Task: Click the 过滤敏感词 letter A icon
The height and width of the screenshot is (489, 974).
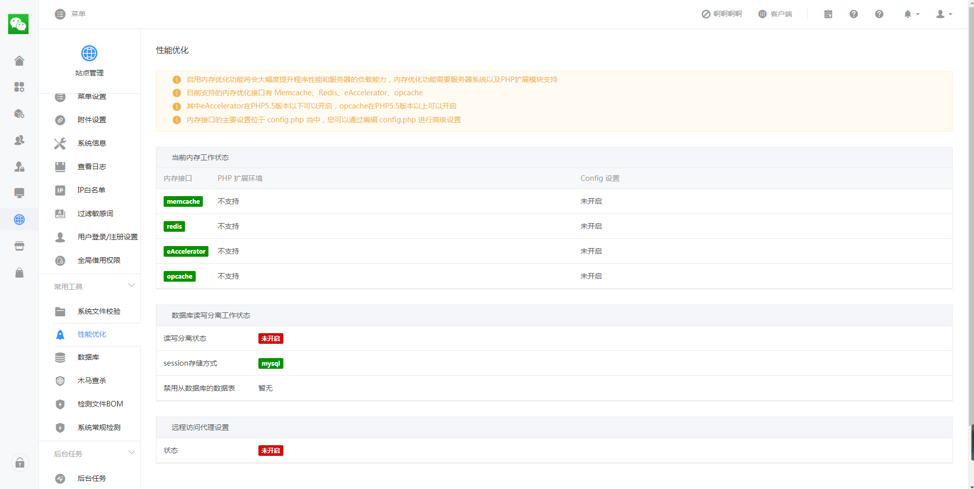Action: tap(60, 214)
